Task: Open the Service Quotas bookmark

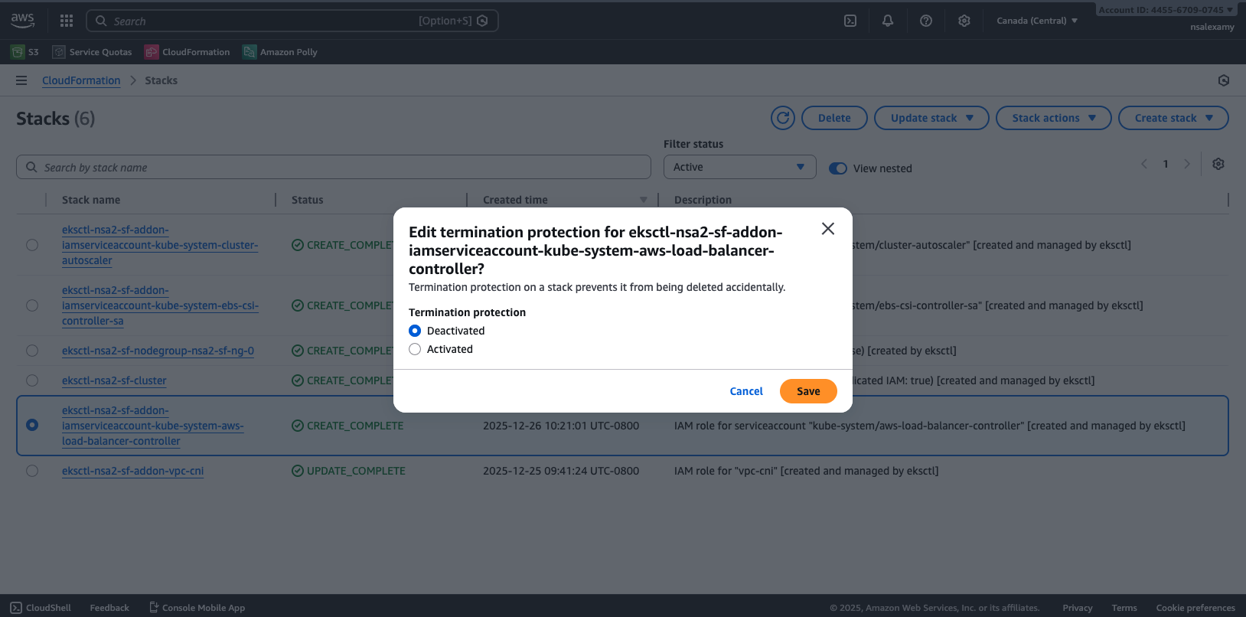Action: 93,52
